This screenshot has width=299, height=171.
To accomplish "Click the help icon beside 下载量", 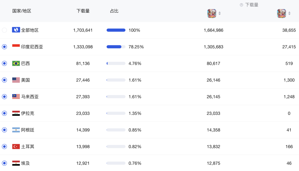I will (241, 5).
